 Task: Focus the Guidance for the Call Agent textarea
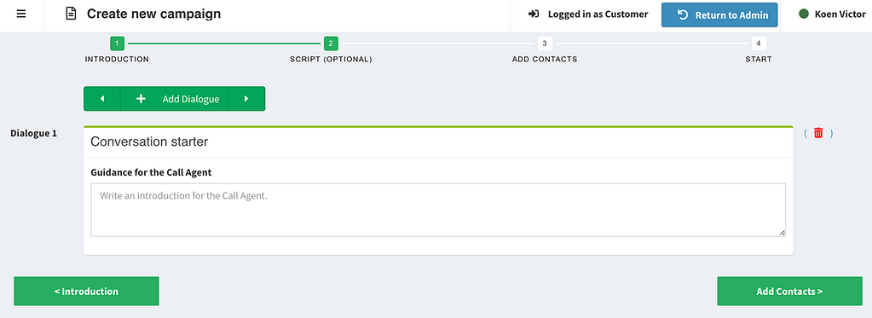[x=438, y=210]
